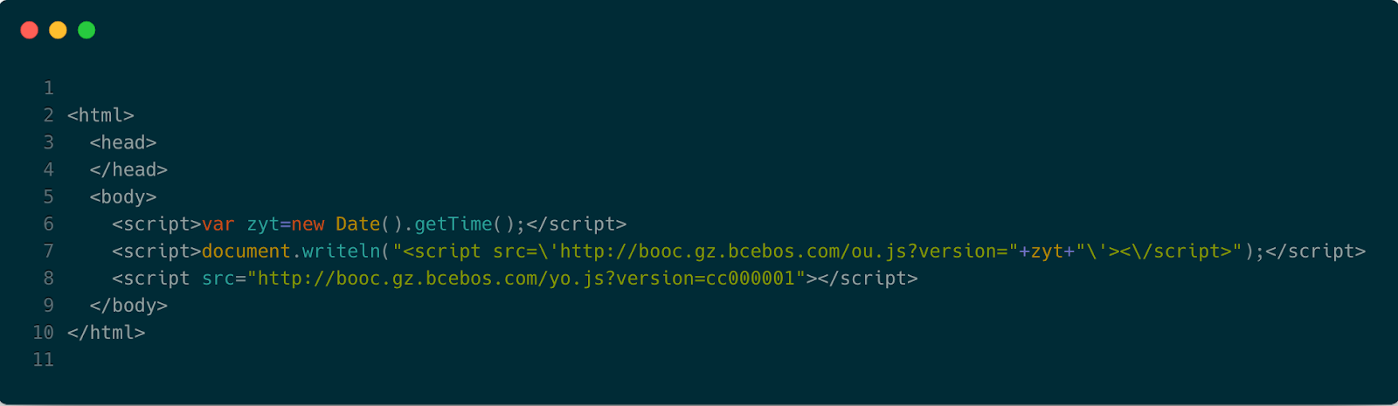Click line number 7 in gutter
The width and height of the screenshot is (1398, 406).
49,251
